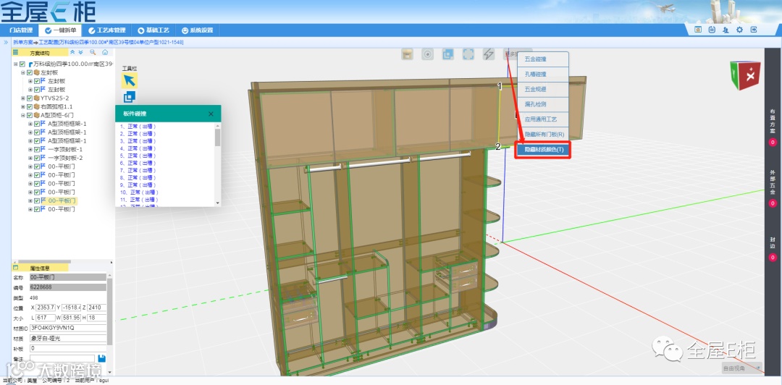Viewport: 782px width, 385px height.
Task: Toggle the YTVS25-2 checkbox
Action: (30, 98)
